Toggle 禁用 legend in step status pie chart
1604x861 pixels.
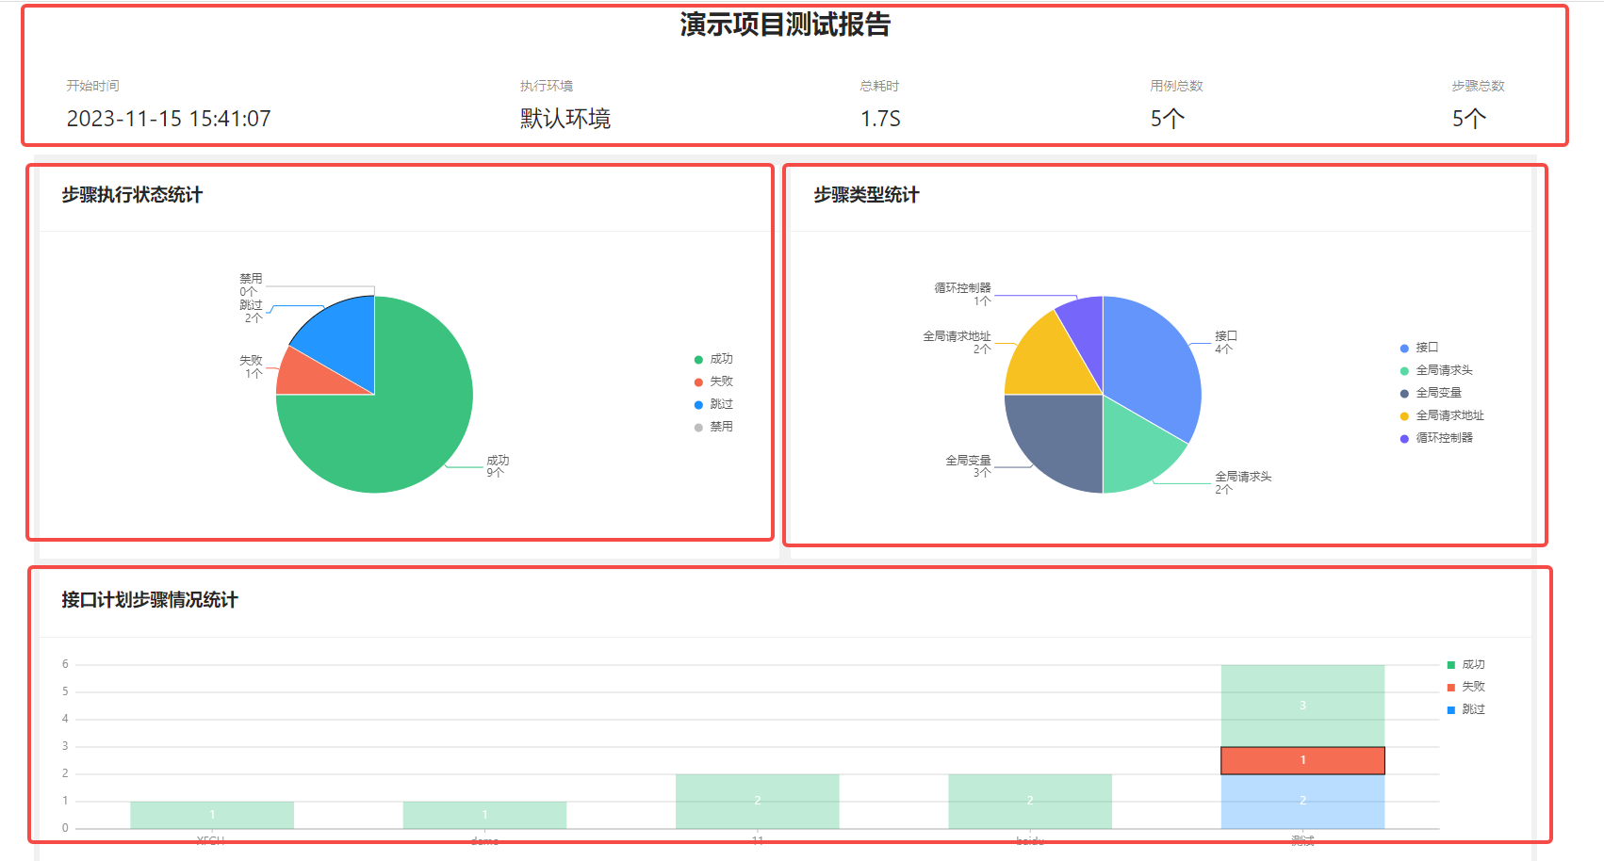[x=713, y=427]
